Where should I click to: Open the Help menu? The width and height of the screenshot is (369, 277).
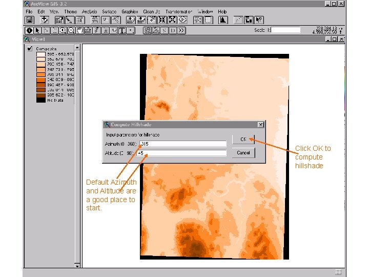pos(222,11)
